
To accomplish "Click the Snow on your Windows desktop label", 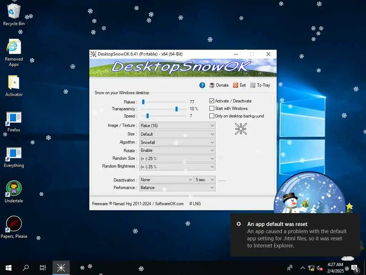I will click(122, 93).
